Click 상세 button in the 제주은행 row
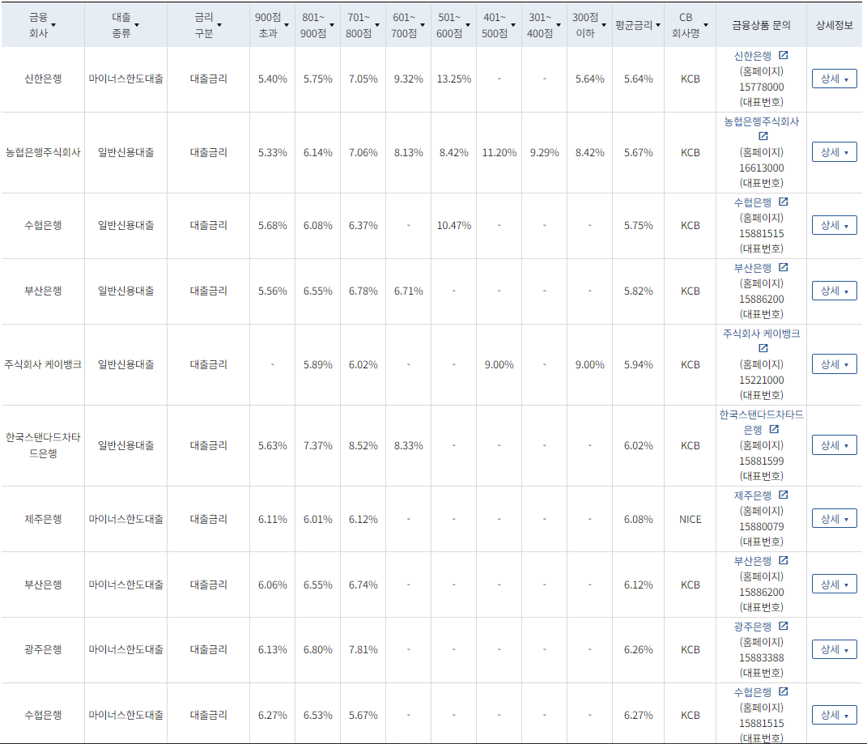Screen dimensions: 867x744 pos(834,518)
